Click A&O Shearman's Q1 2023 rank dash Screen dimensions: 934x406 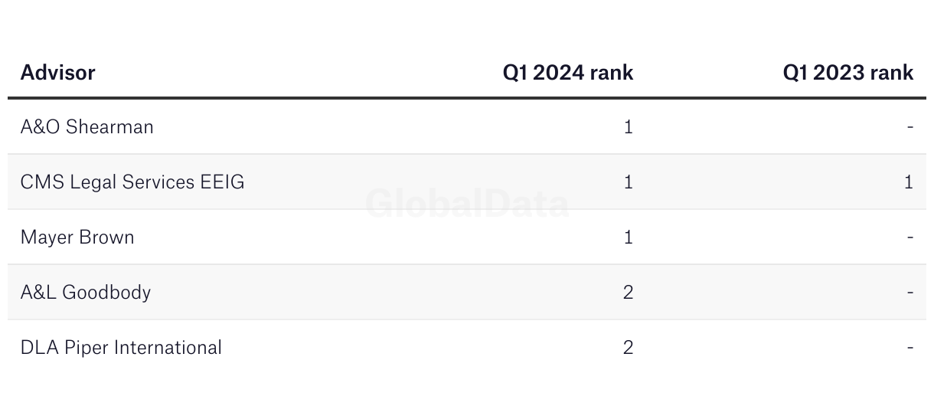pyautogui.click(x=910, y=127)
